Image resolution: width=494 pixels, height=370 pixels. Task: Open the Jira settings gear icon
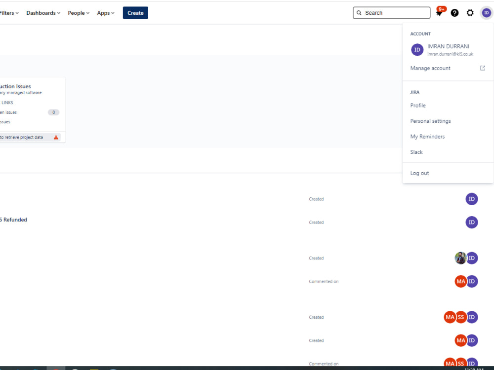click(470, 13)
